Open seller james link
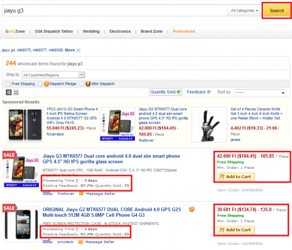The image size is (292, 250). [x=235, y=140]
